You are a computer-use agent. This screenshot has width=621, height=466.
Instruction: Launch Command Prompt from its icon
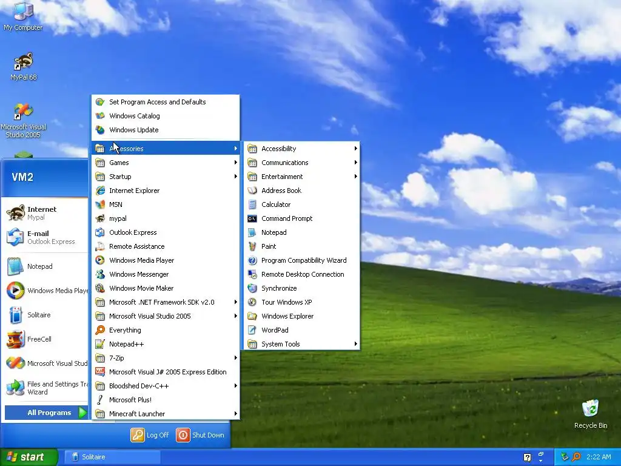tap(252, 218)
